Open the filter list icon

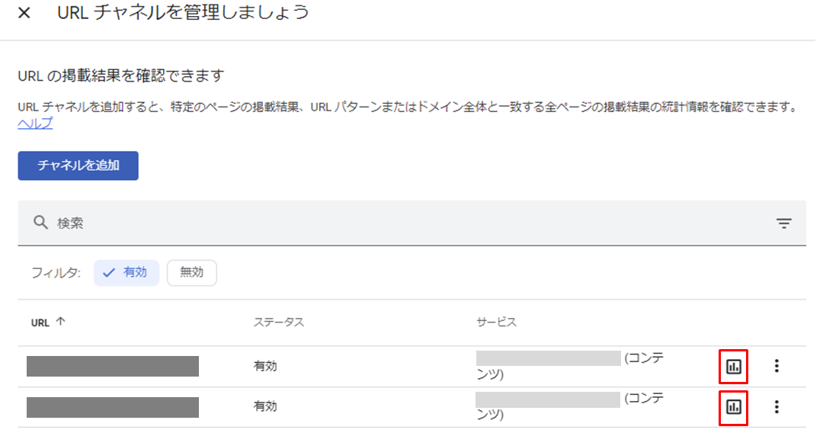coord(783,223)
